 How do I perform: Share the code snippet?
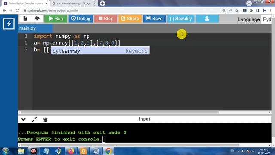130,19
